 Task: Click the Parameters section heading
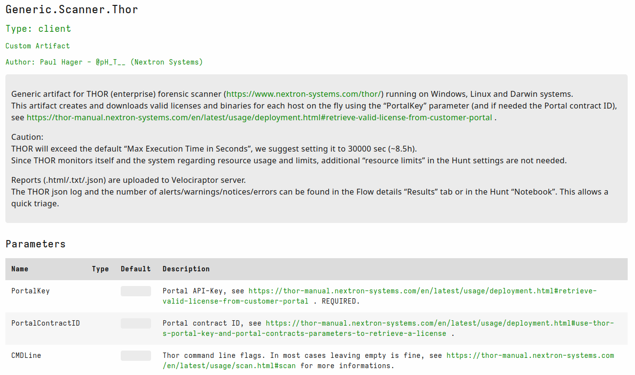click(35, 244)
